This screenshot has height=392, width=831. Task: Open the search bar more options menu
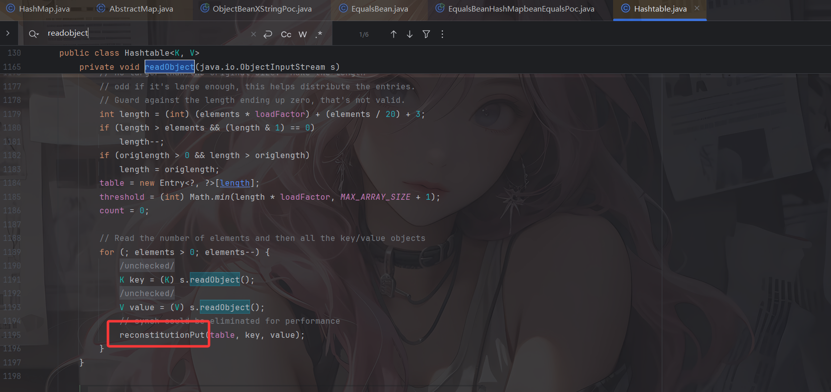[x=442, y=34]
